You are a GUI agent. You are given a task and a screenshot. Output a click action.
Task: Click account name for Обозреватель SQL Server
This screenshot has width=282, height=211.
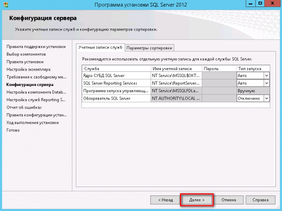click(x=176, y=98)
